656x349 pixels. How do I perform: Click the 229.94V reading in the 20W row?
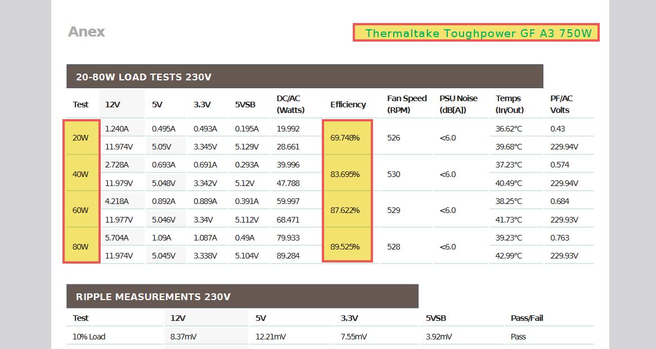tap(564, 147)
